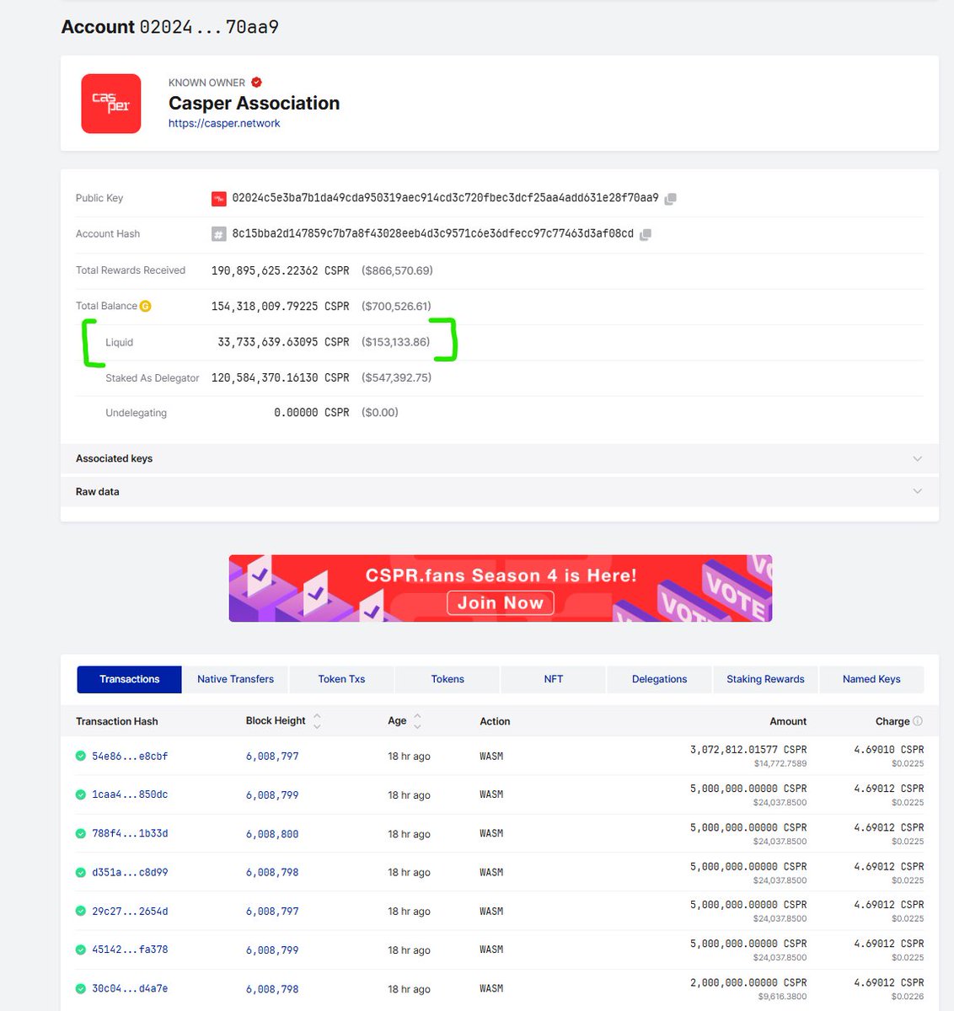Open the Named Keys tab
Image resolution: width=954 pixels, height=1011 pixels.
click(x=871, y=679)
